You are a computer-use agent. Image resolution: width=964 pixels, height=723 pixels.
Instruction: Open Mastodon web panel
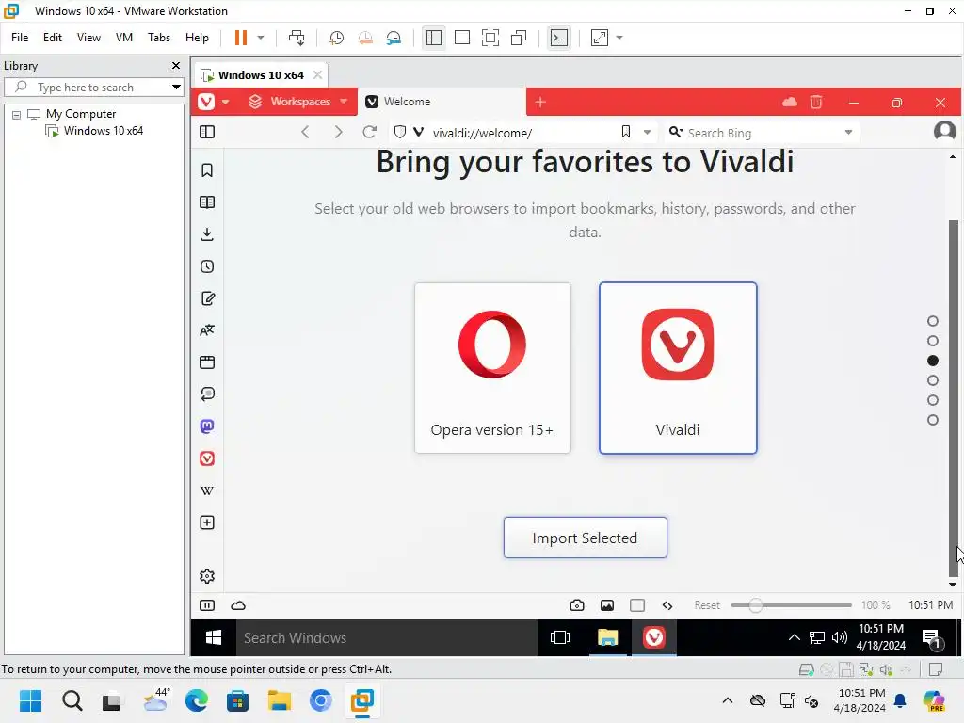207,426
